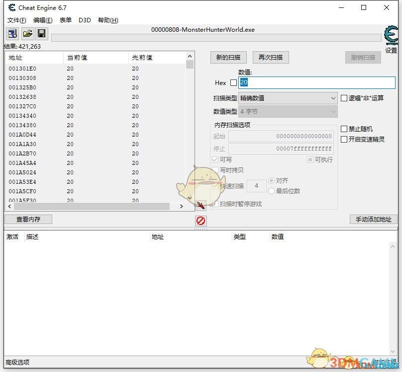Enable the 禁止随机 checkbox
Screen dimensions: 402x372
tap(344, 129)
